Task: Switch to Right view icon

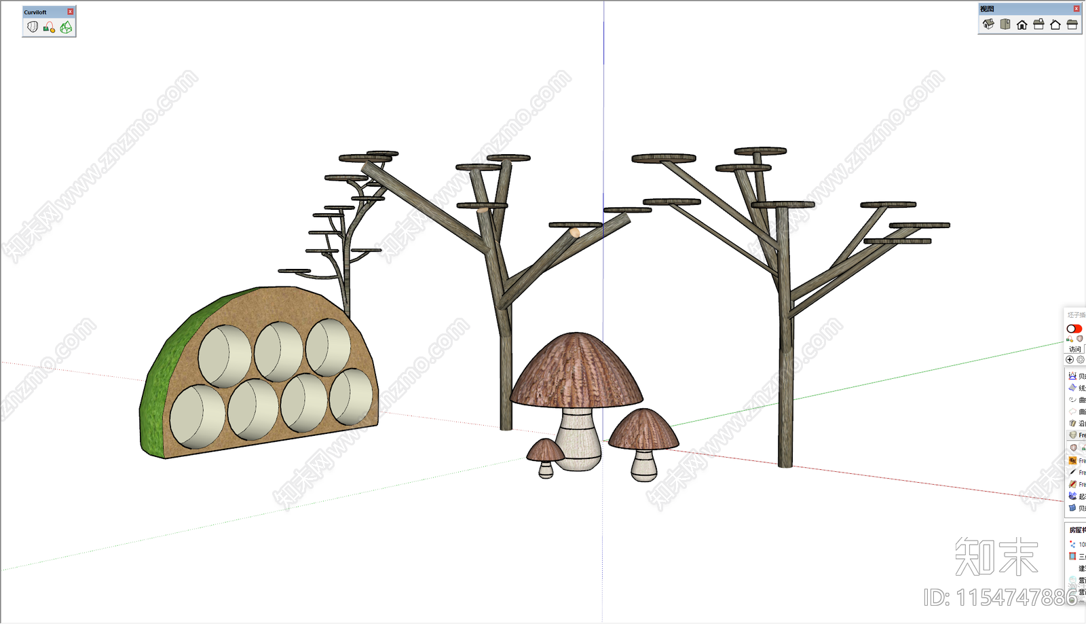Action: click(1038, 24)
